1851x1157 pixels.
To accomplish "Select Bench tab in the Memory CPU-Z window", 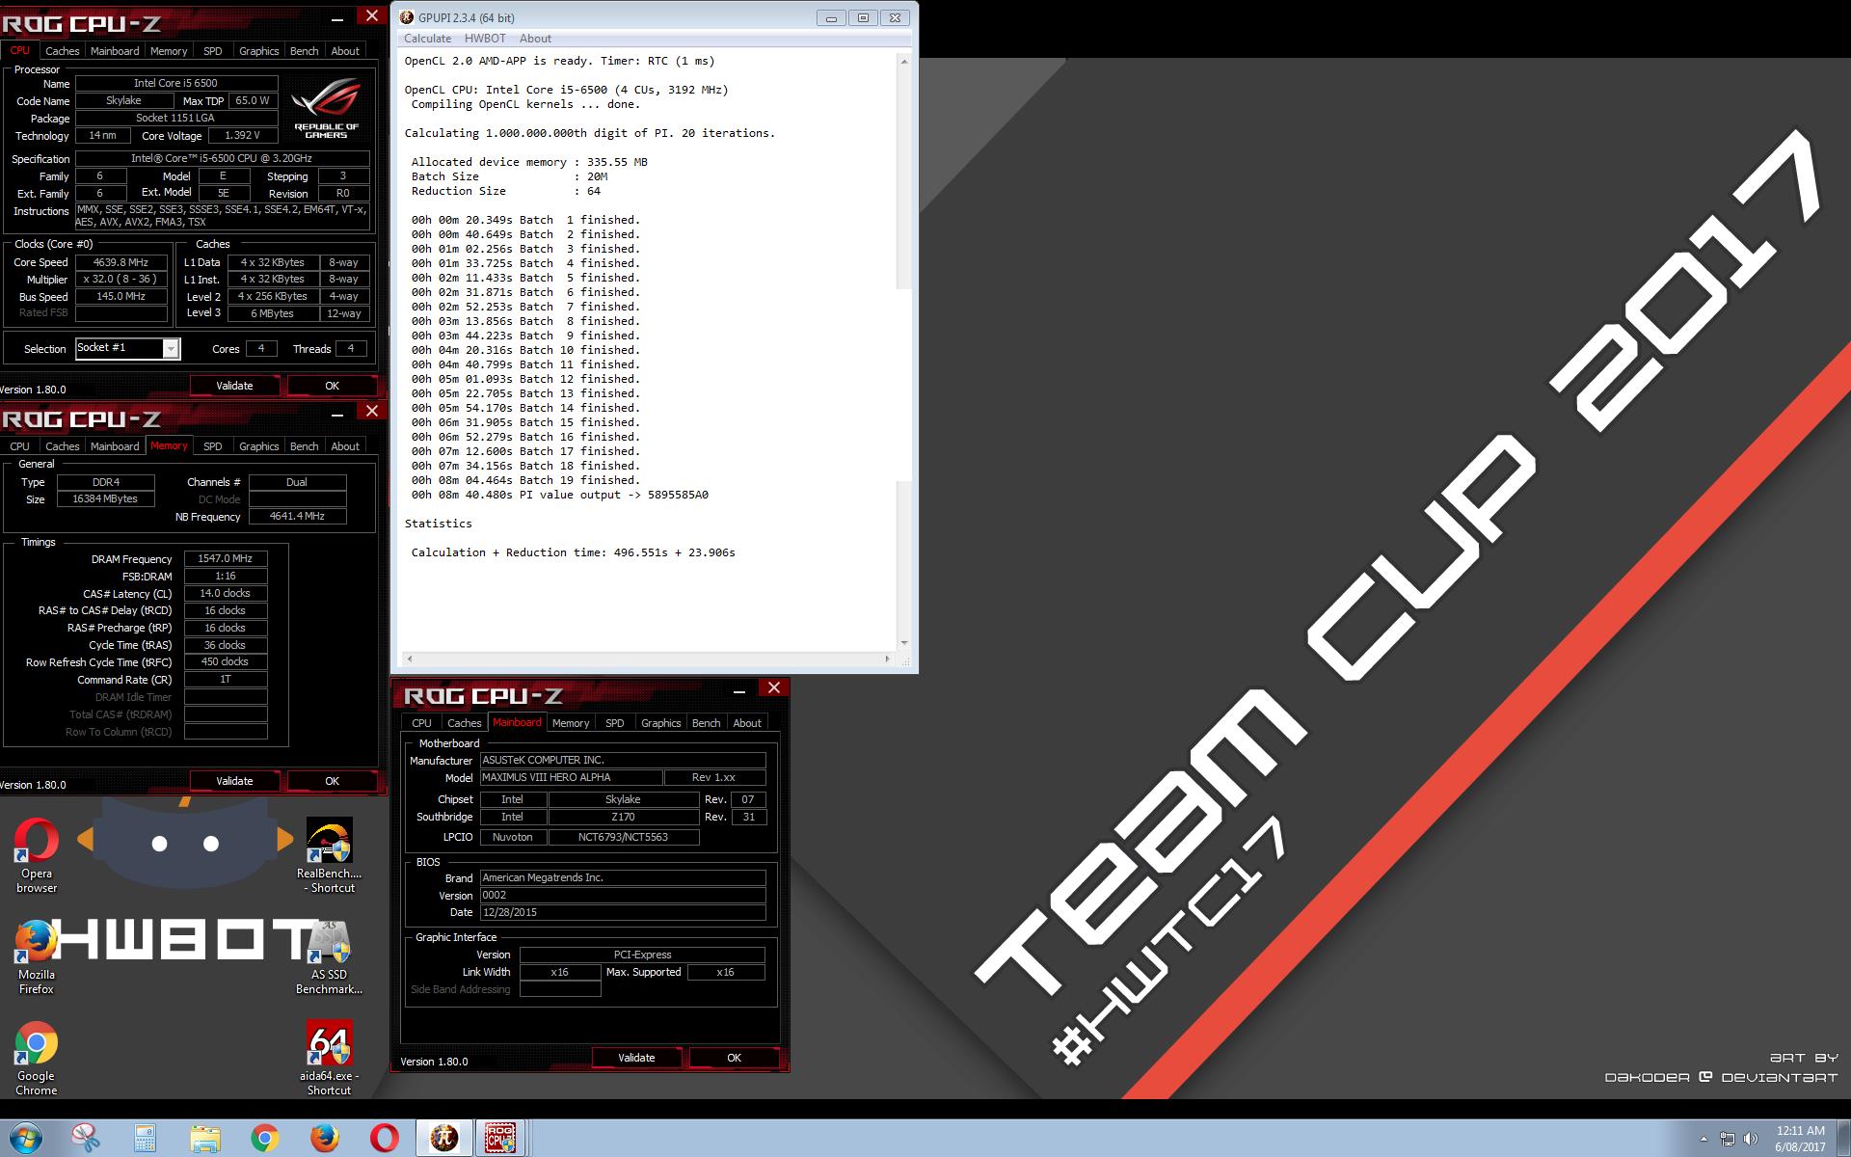I will click(305, 446).
